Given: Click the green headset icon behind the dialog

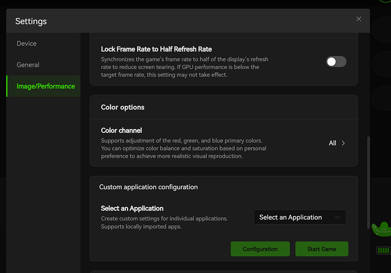Looking at the screenshot, I should [x=381, y=229].
